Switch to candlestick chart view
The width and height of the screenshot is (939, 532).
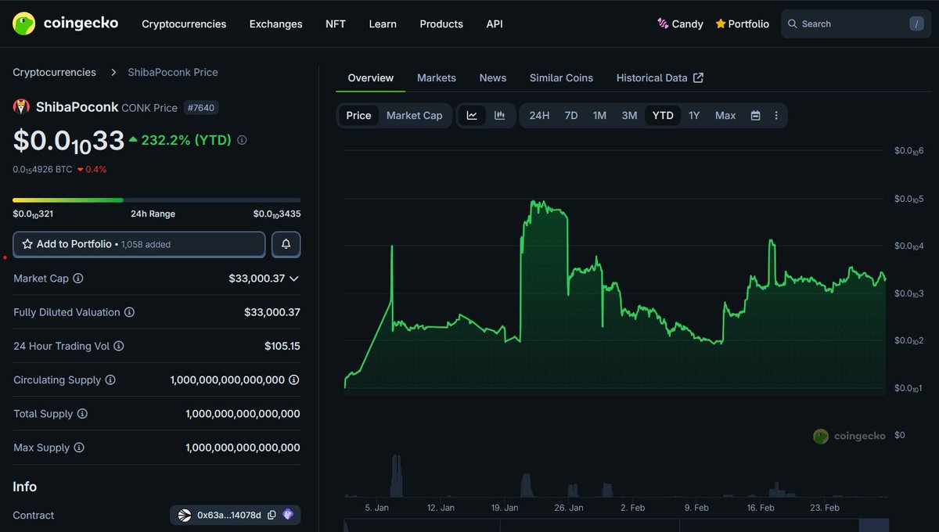point(499,115)
